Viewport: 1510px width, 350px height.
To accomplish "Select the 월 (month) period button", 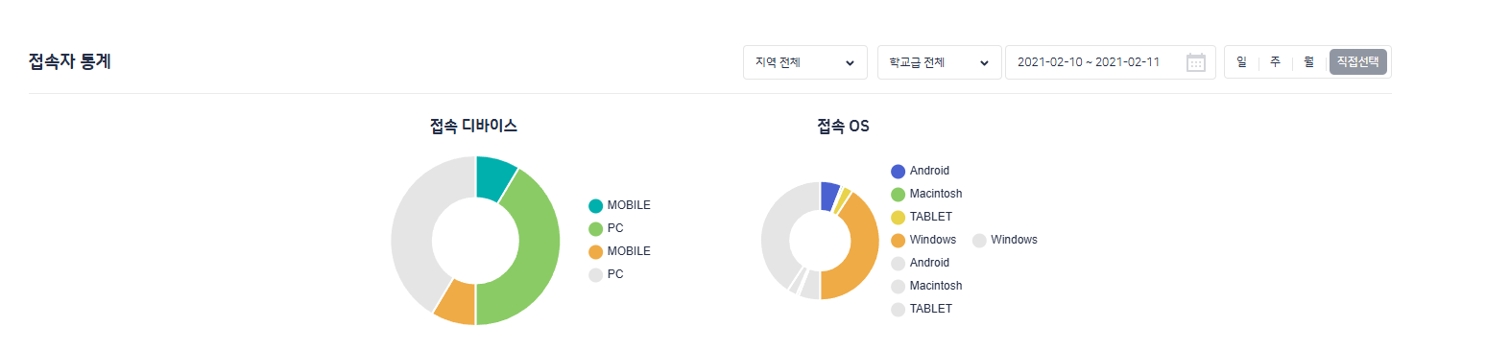I will click(1308, 61).
